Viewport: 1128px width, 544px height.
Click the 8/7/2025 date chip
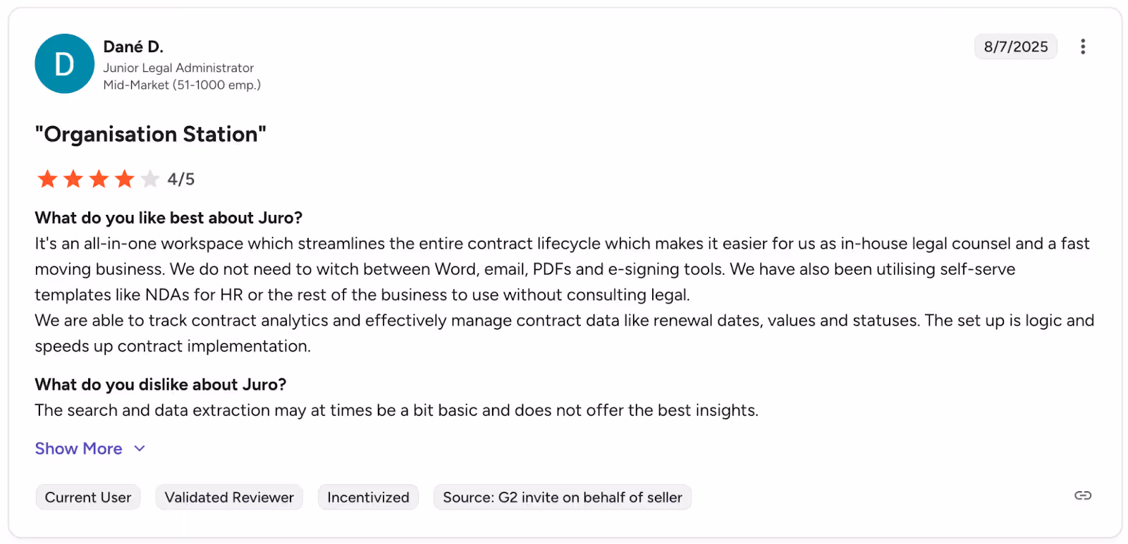click(1015, 47)
